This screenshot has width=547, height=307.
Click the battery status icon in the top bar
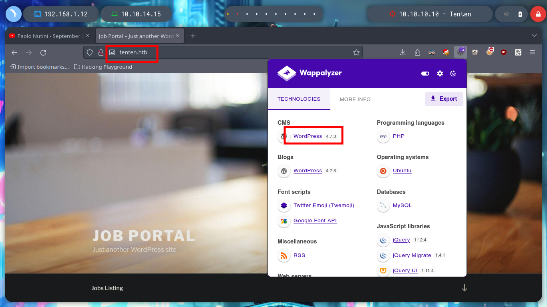click(x=520, y=14)
